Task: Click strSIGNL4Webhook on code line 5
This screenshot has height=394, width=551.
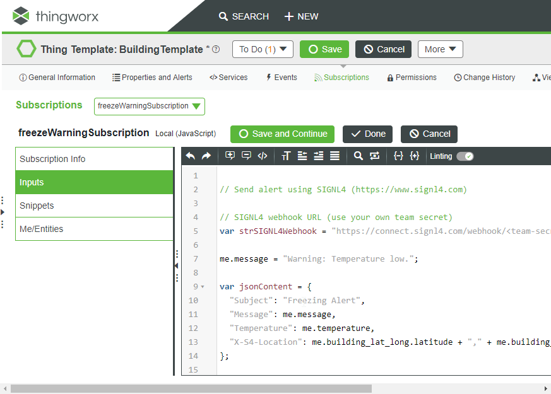Action: pyautogui.click(x=278, y=231)
